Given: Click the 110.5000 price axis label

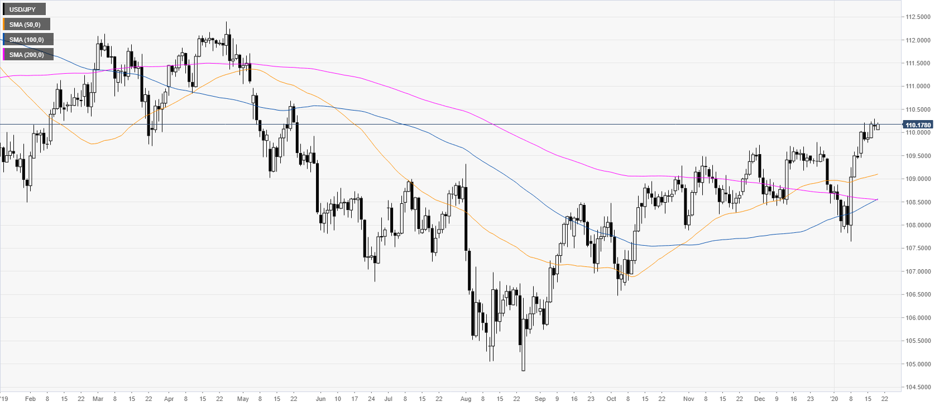Looking at the screenshot, I should pyautogui.click(x=918, y=109).
